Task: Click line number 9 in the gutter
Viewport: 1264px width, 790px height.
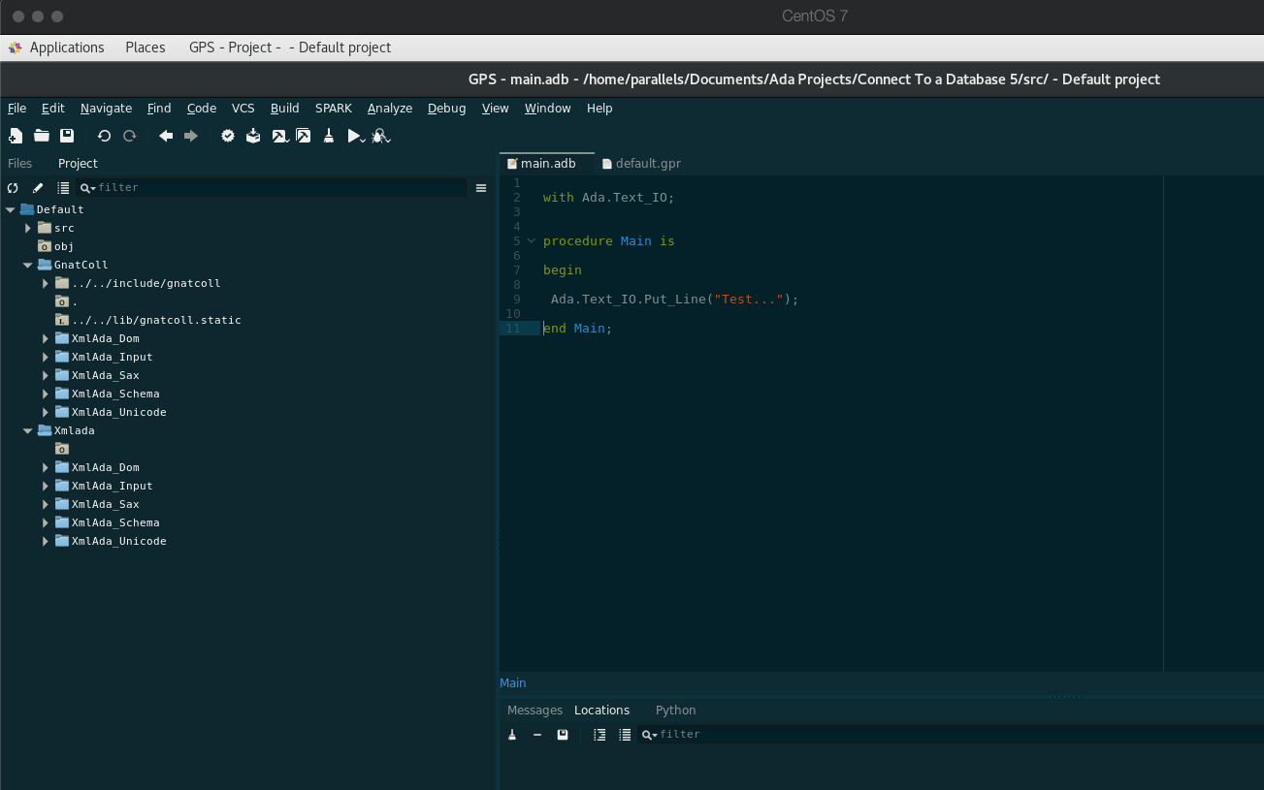Action: (517, 300)
